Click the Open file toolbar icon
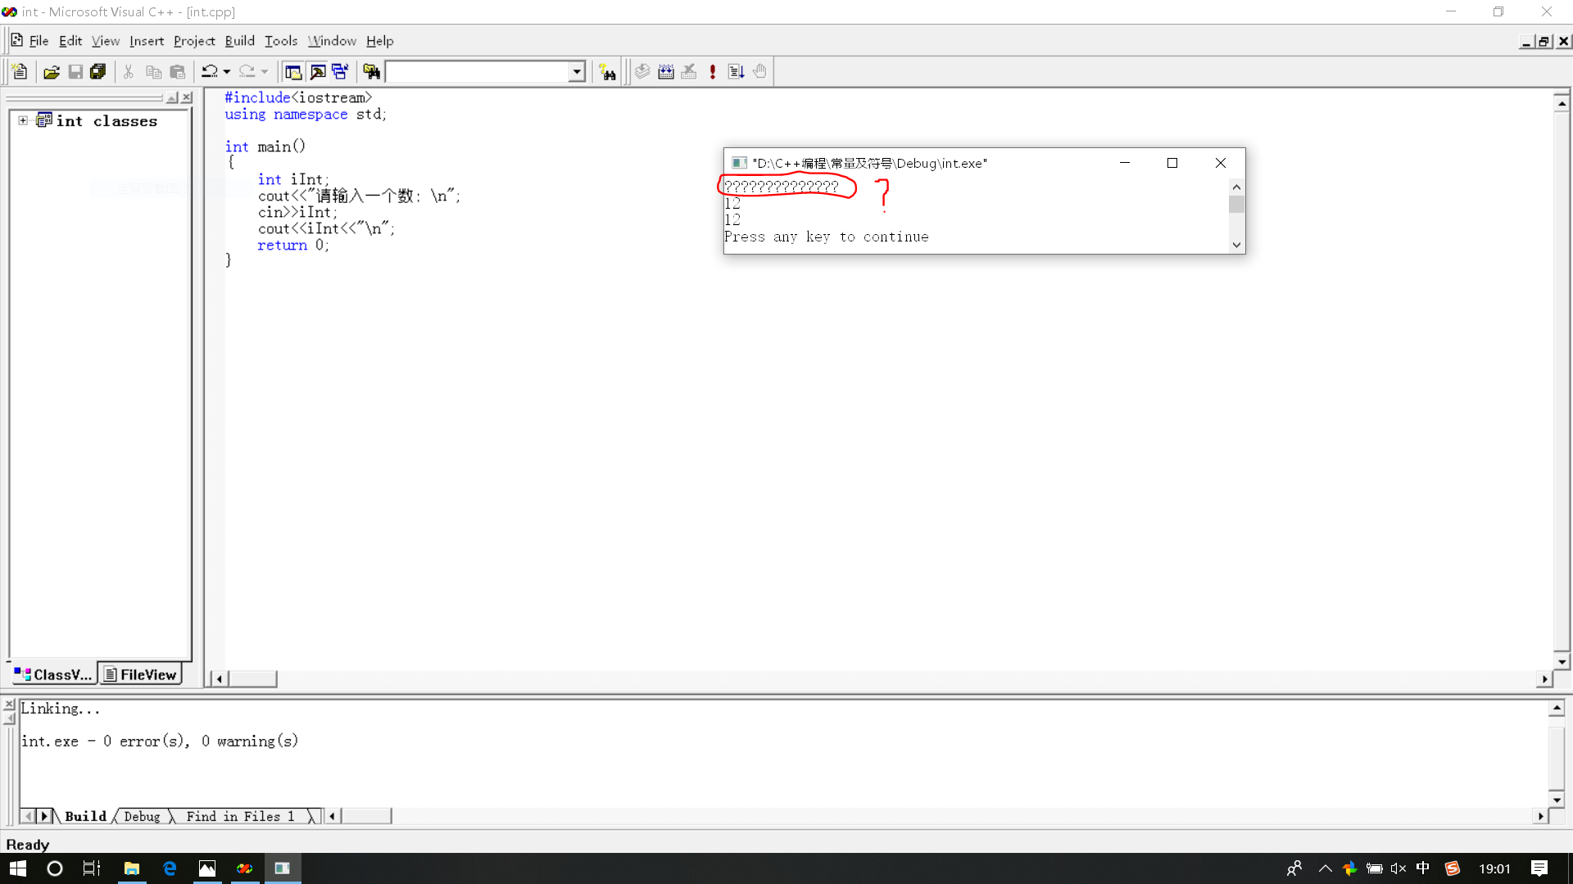 click(52, 72)
